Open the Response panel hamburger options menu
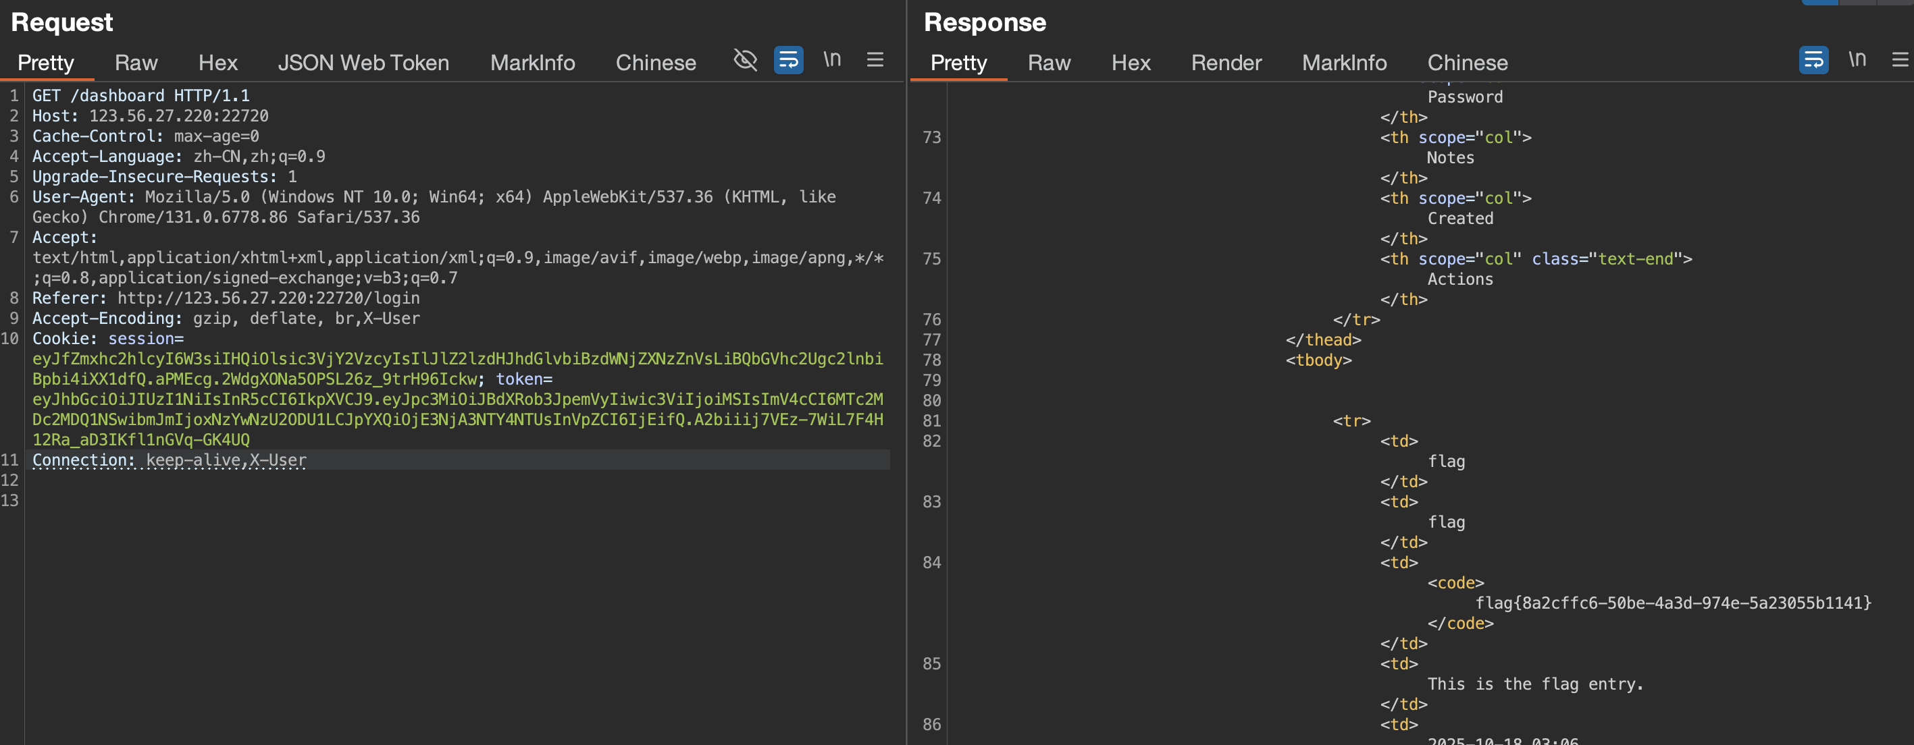The width and height of the screenshot is (1914, 745). 1900,60
